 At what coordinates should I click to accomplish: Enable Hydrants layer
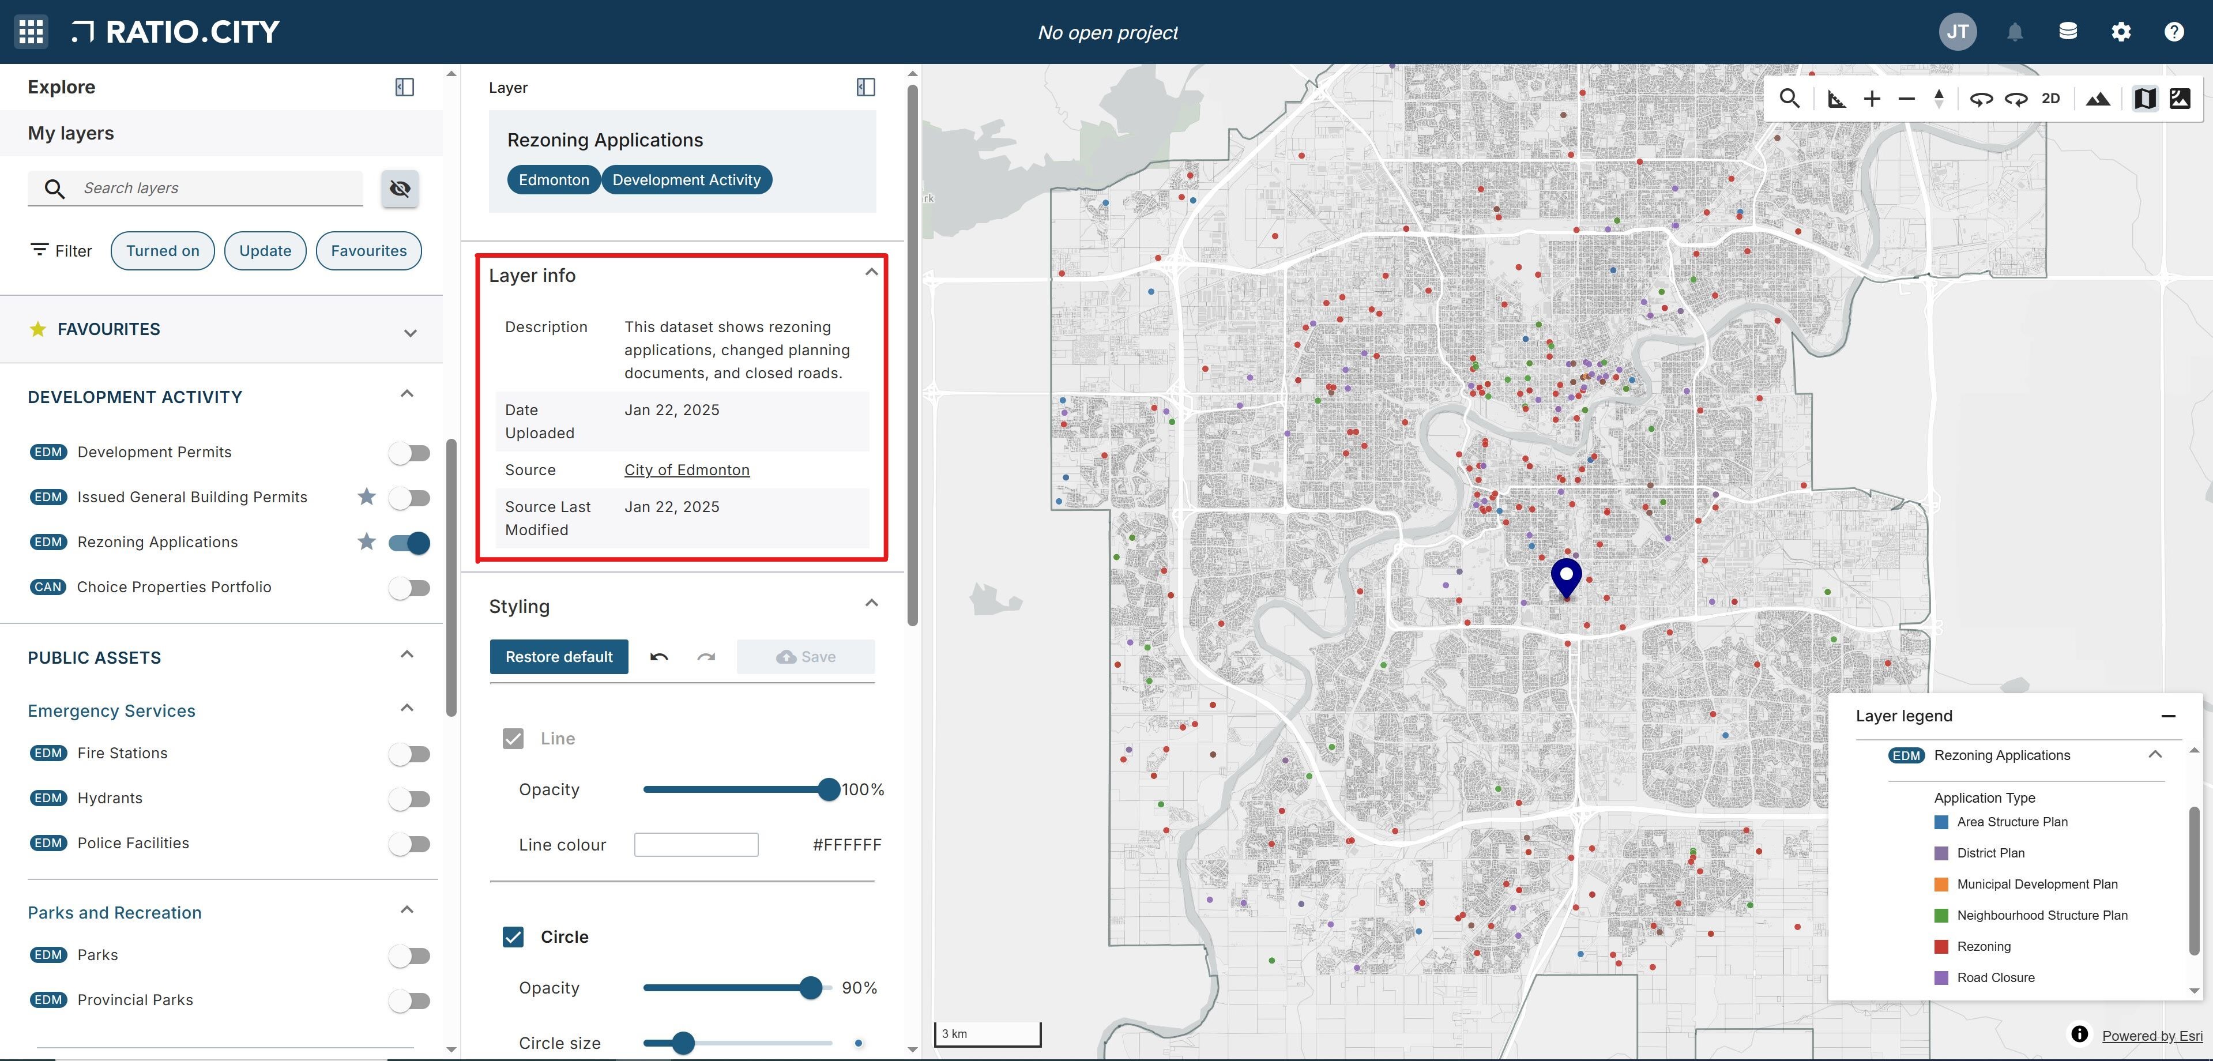pyautogui.click(x=409, y=799)
